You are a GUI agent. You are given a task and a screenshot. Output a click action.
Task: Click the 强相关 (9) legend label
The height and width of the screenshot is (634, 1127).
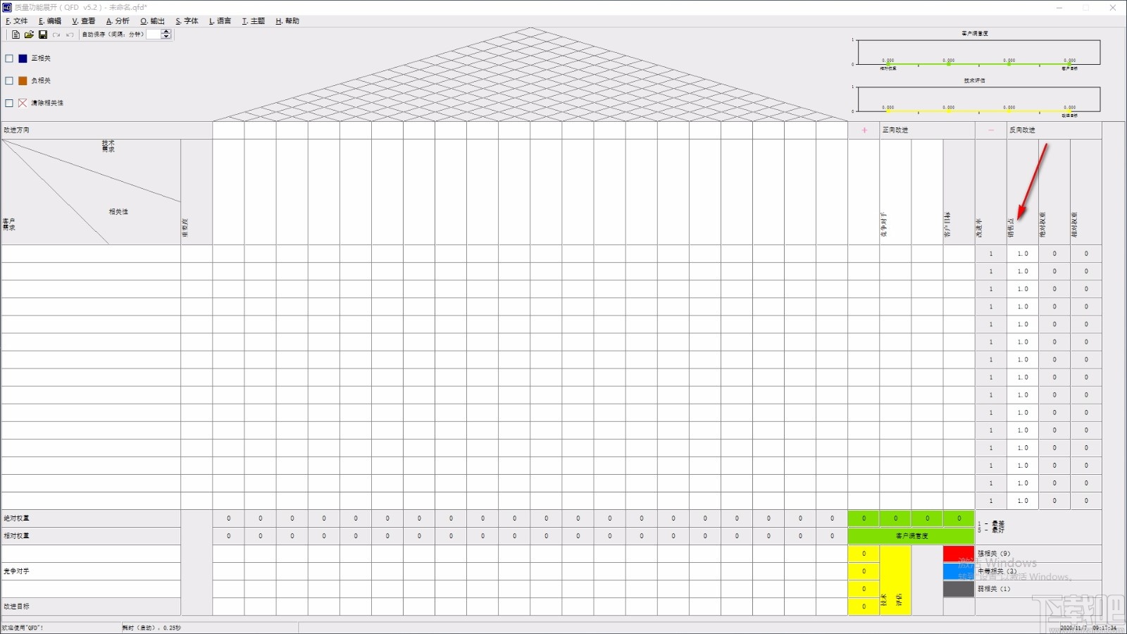click(x=994, y=554)
